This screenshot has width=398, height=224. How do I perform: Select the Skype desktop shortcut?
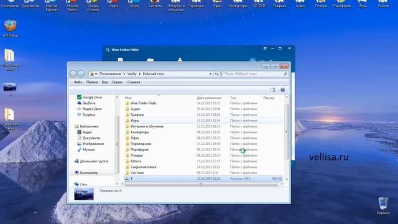point(134,4)
